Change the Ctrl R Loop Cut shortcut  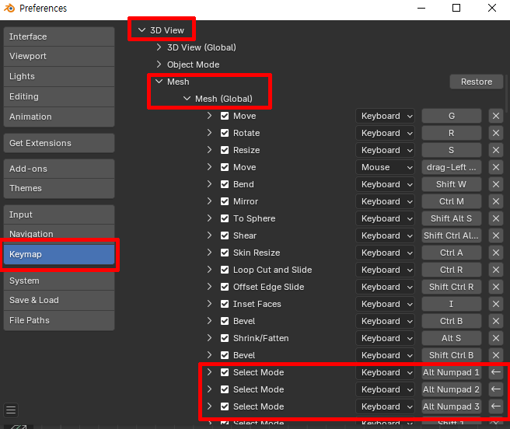[x=452, y=270]
